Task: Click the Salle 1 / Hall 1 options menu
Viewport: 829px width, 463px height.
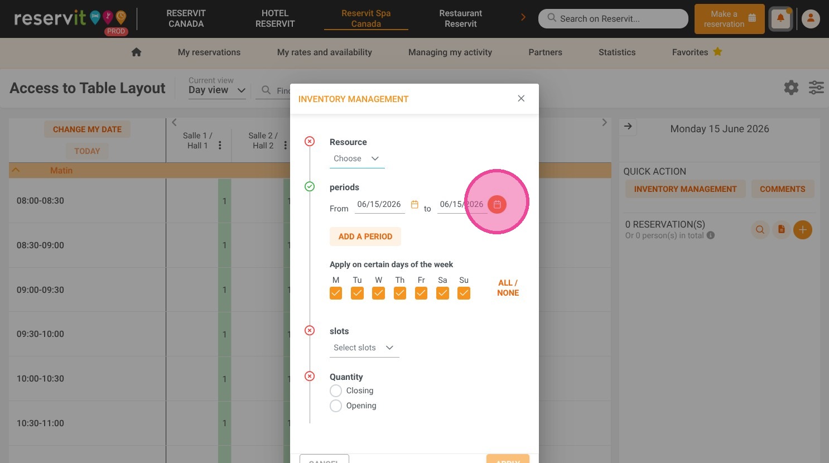Action: 220,145
